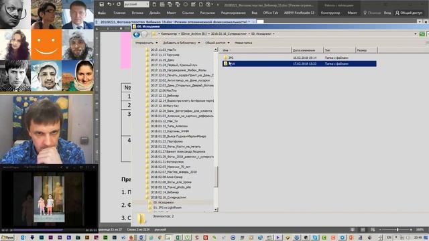
Task: Click the green refresh icon beside address bar
Action: (422, 34)
